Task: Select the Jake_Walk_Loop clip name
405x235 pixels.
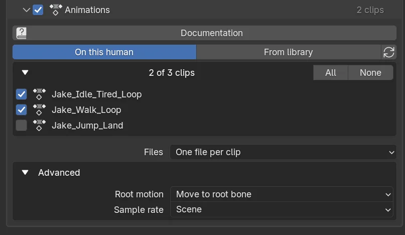Action: pyautogui.click(x=86, y=110)
